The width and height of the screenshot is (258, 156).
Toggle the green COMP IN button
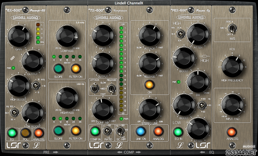95,131
